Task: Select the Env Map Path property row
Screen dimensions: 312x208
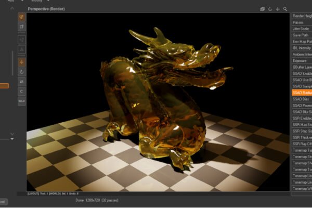Action: click(302, 42)
